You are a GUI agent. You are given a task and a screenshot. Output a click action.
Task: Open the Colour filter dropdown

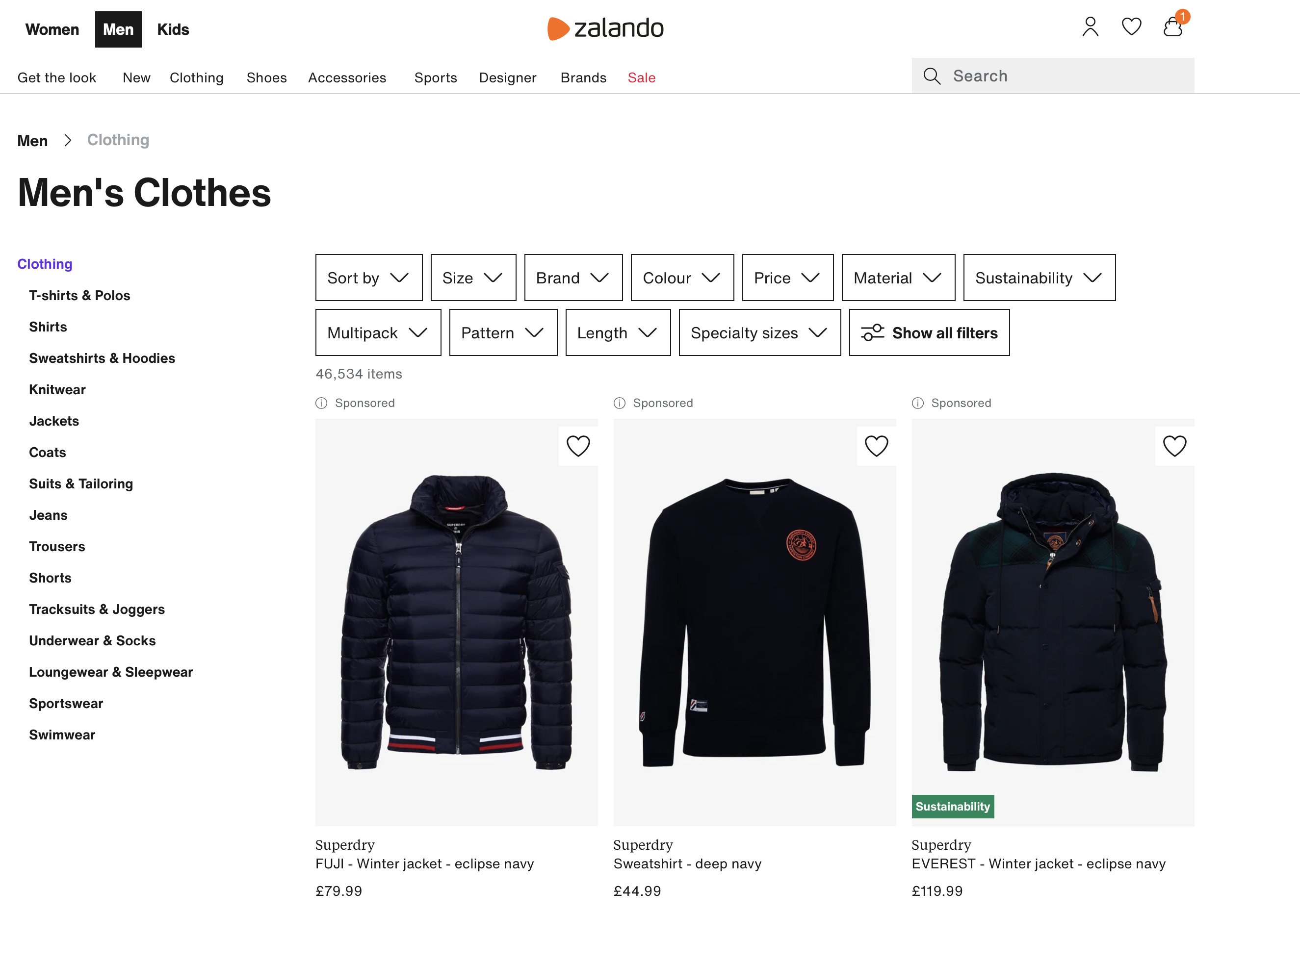(x=682, y=278)
